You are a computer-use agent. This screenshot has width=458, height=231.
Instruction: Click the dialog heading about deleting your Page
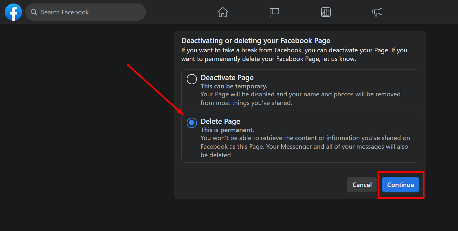pyautogui.click(x=255, y=41)
